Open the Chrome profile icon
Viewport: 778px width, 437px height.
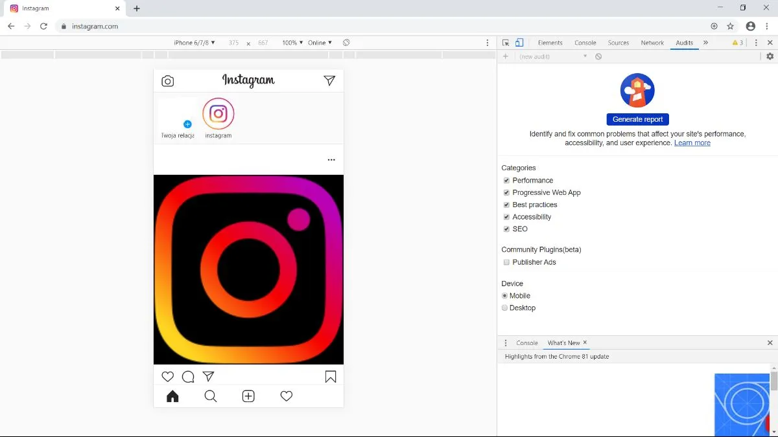751,27
